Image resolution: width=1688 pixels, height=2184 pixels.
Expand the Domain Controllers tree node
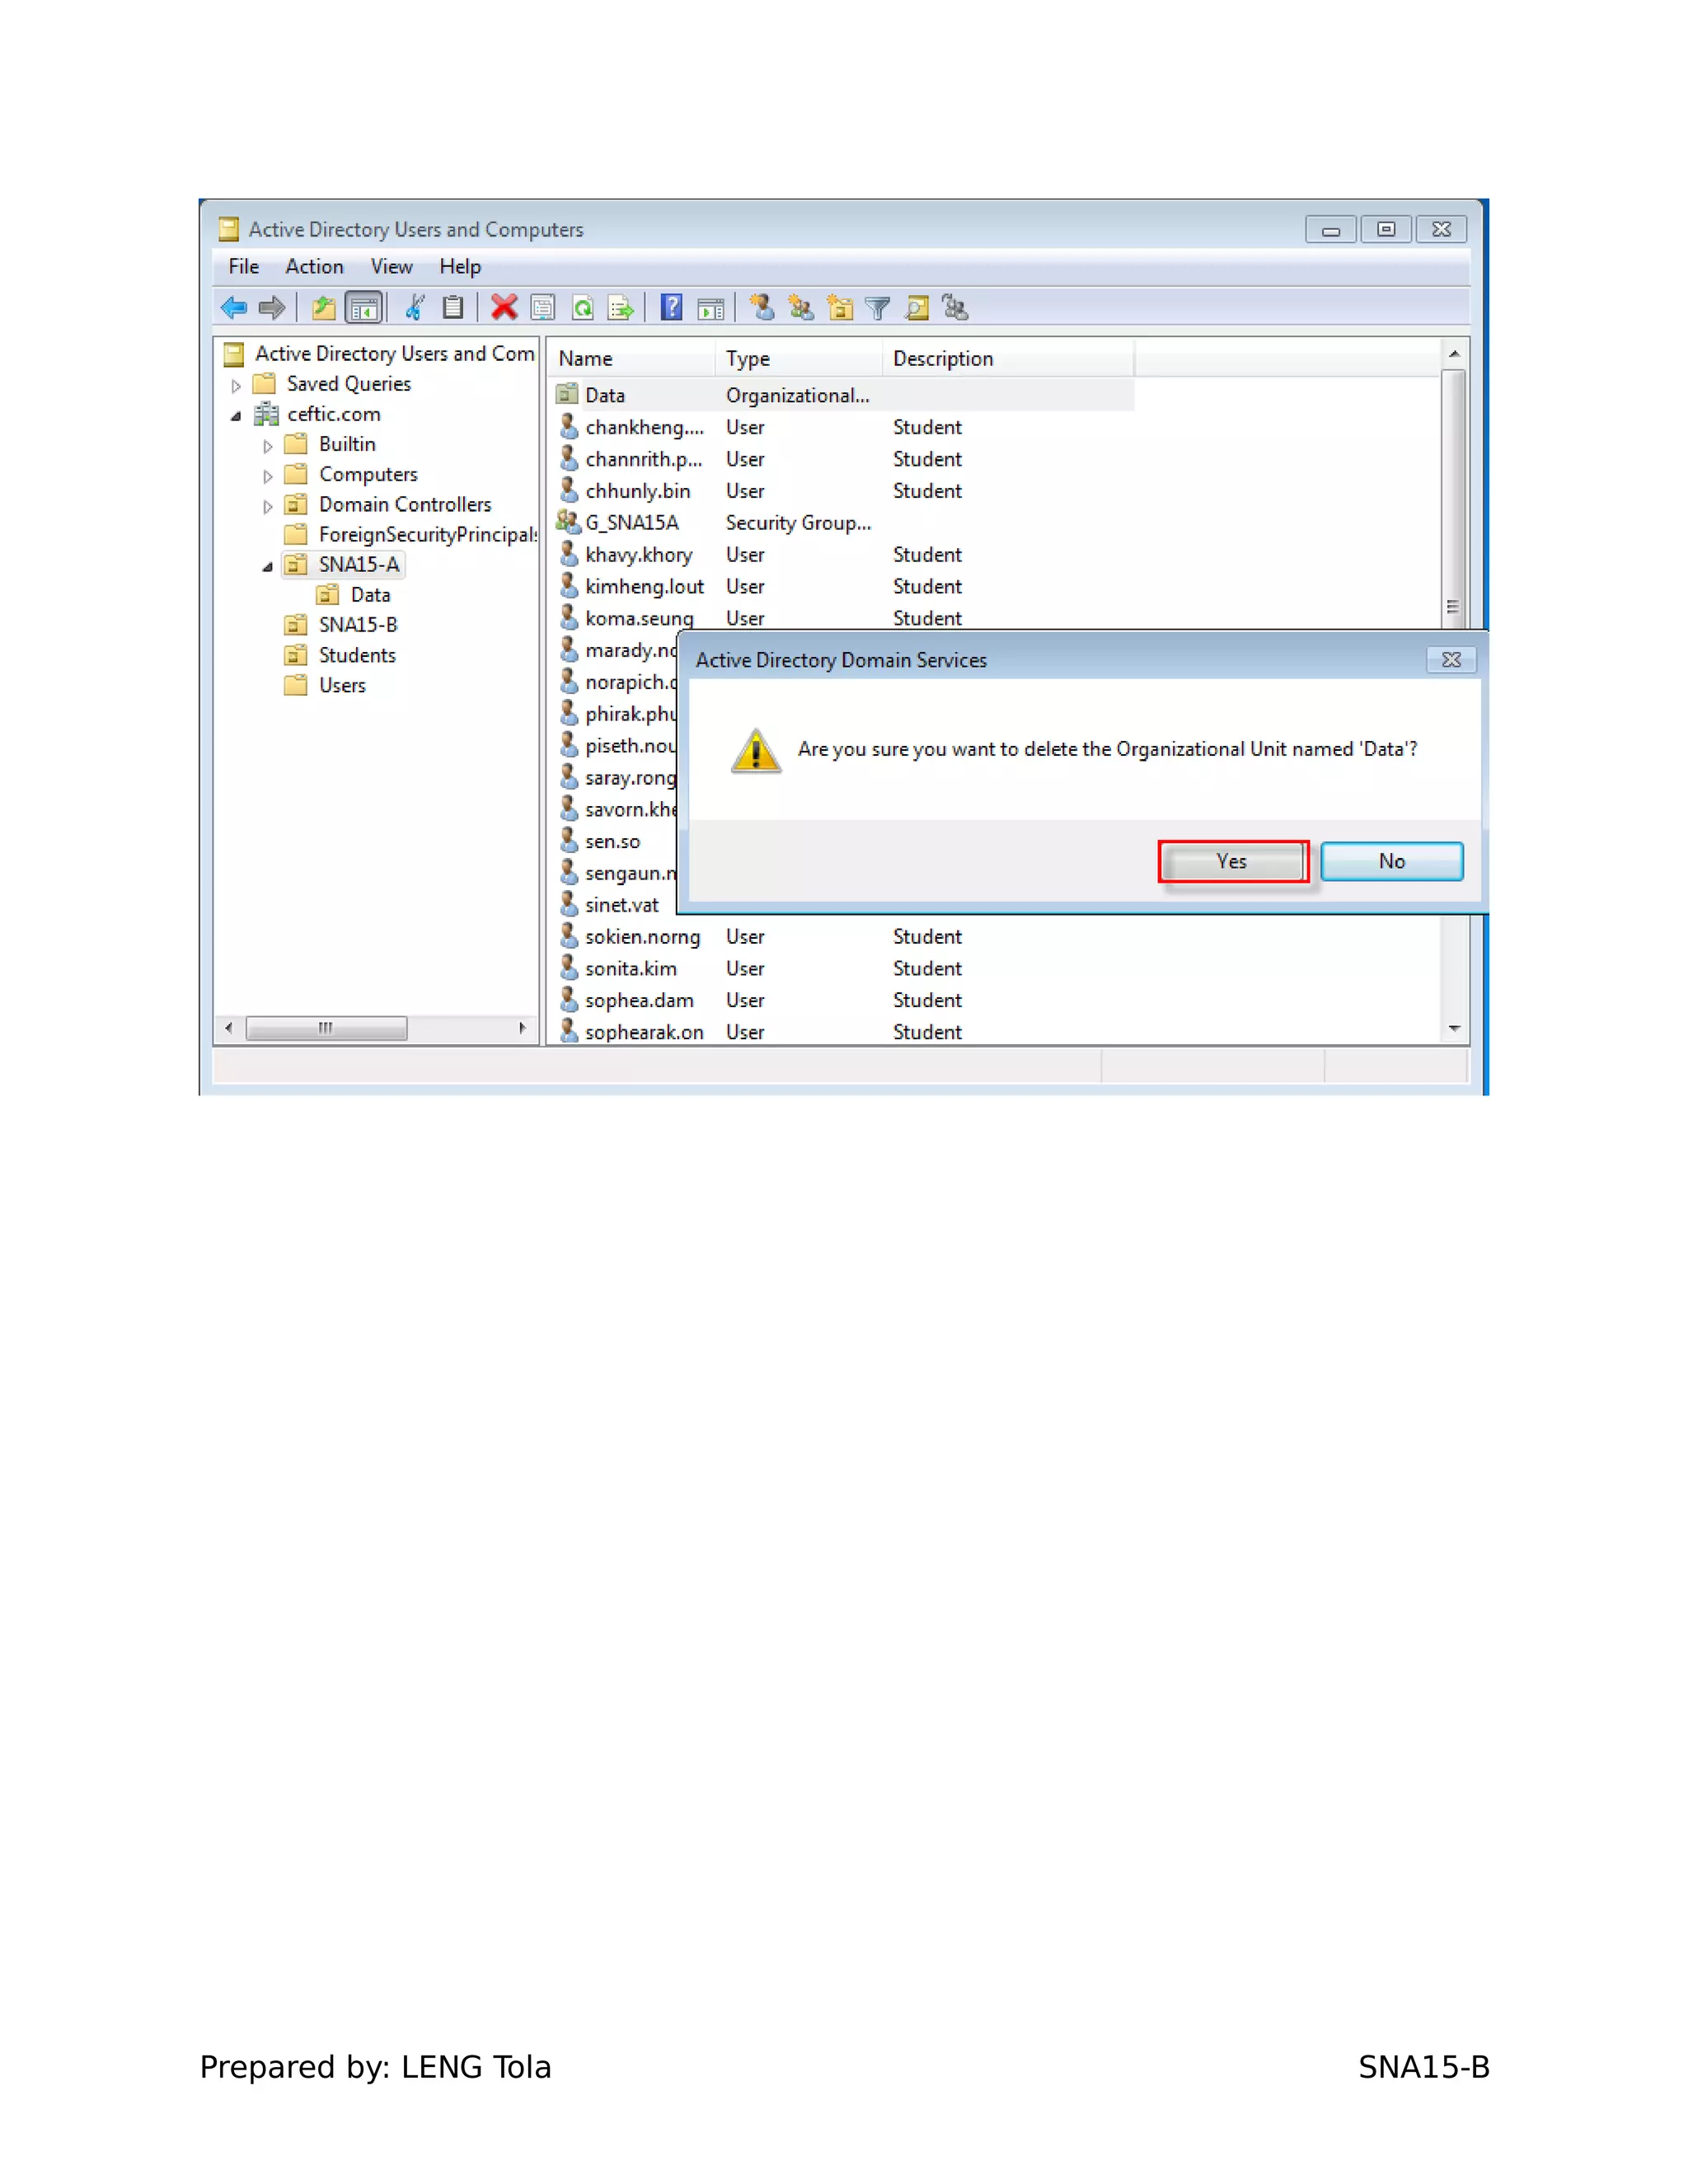coord(268,506)
